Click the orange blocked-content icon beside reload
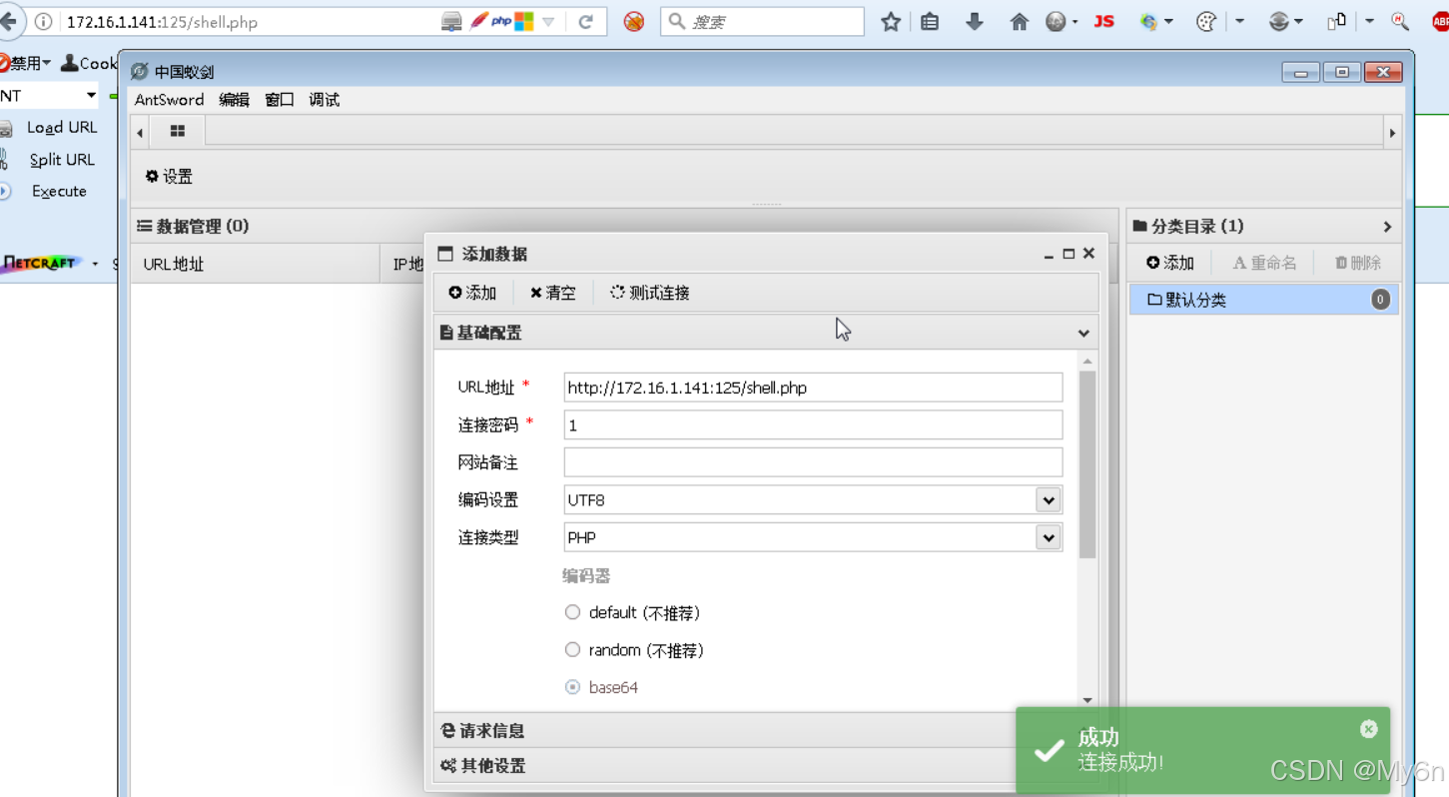The height and width of the screenshot is (797, 1449). pyautogui.click(x=634, y=22)
